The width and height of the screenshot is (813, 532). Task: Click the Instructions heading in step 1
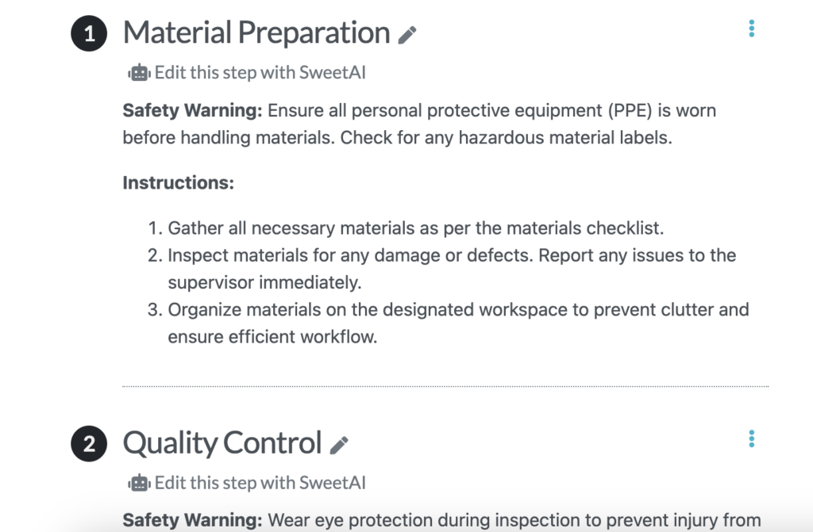click(x=179, y=182)
